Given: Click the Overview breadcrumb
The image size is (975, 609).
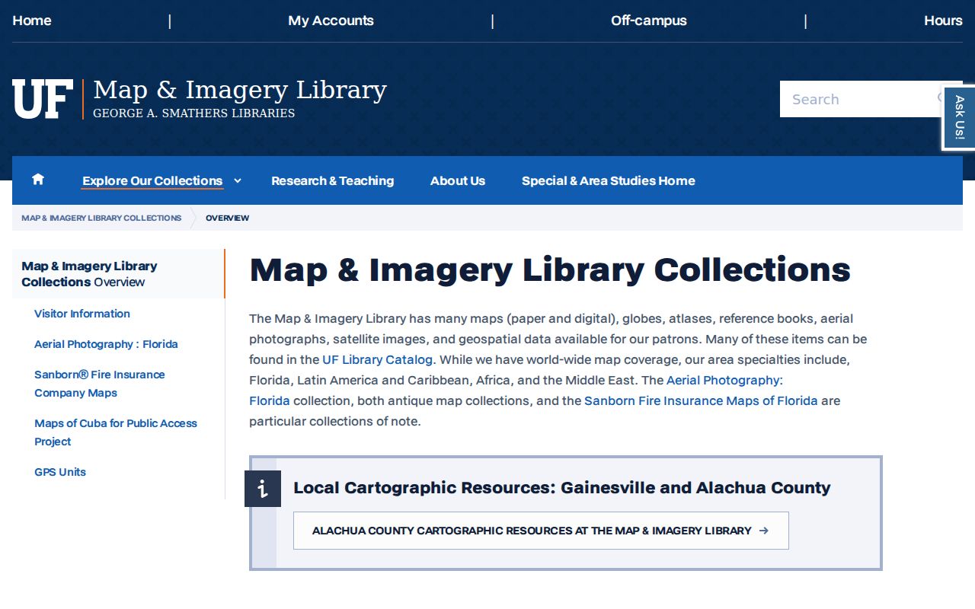Looking at the screenshot, I should click(227, 218).
